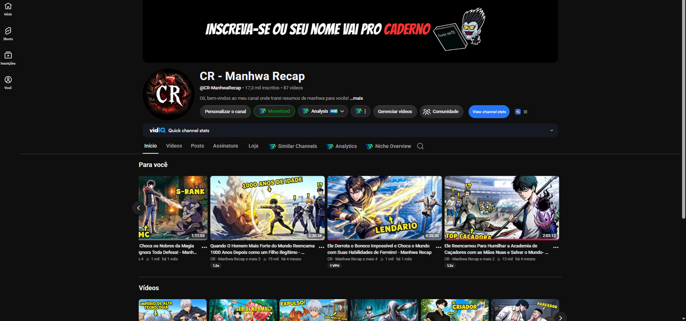Open options for 'Ele Derrota o Boneco Impossível' video
This screenshot has width=686, height=321.
click(439, 247)
